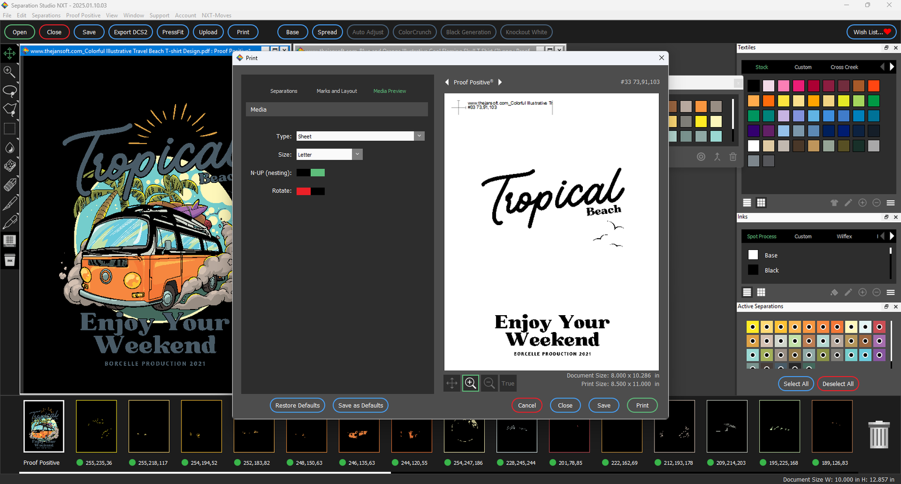Open the Textile grid tool

[10, 241]
